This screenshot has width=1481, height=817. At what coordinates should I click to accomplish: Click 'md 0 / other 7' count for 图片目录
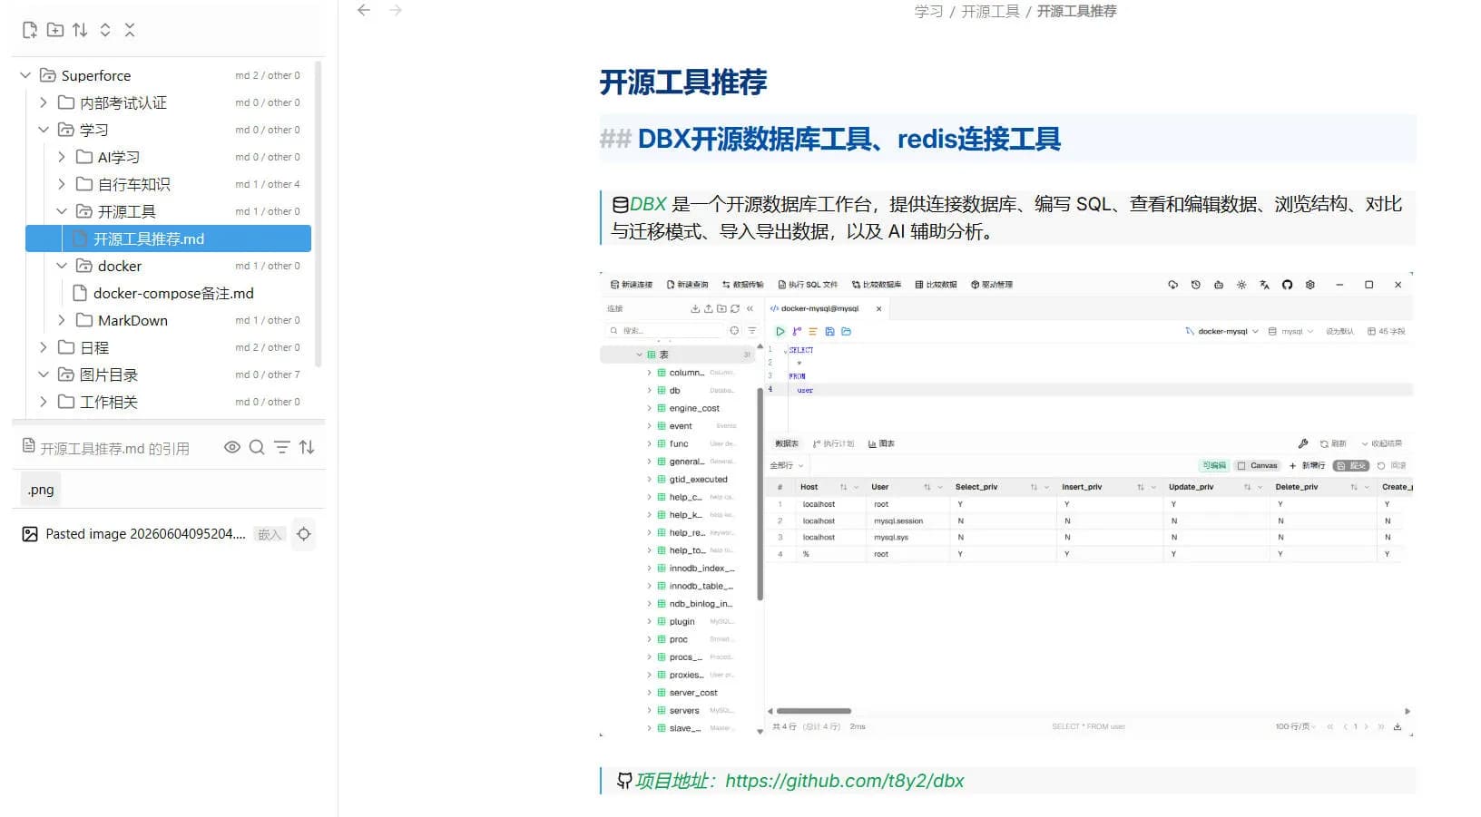click(x=268, y=374)
